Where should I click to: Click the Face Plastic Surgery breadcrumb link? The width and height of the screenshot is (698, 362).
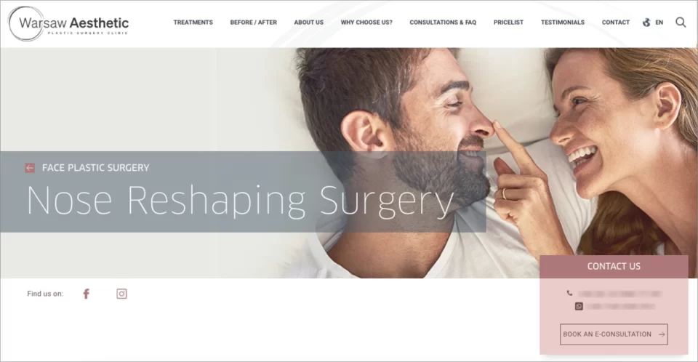96,168
